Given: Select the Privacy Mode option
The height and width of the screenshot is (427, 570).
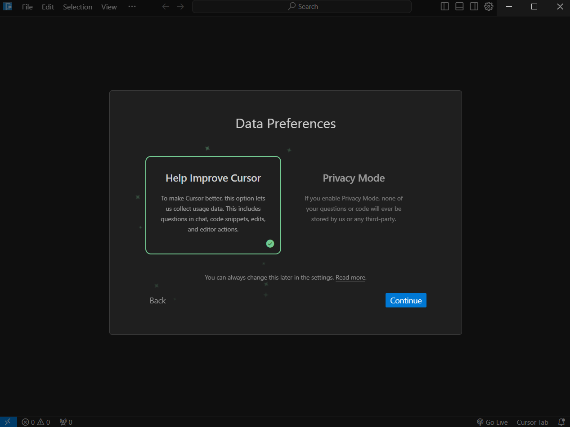Looking at the screenshot, I should pyautogui.click(x=354, y=205).
